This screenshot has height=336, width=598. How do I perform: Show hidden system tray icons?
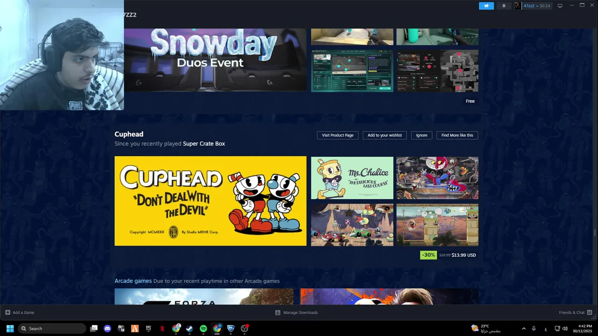524,329
